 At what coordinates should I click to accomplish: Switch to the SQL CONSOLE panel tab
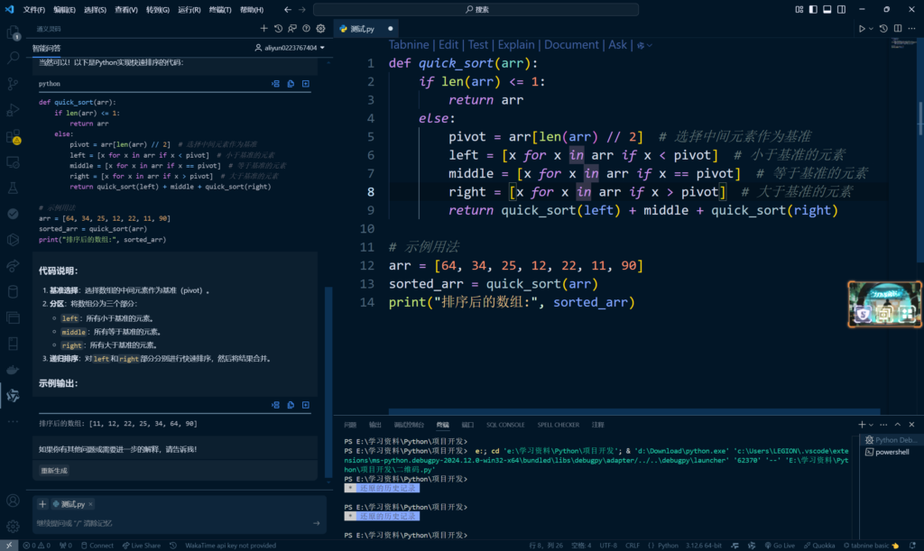coord(504,424)
